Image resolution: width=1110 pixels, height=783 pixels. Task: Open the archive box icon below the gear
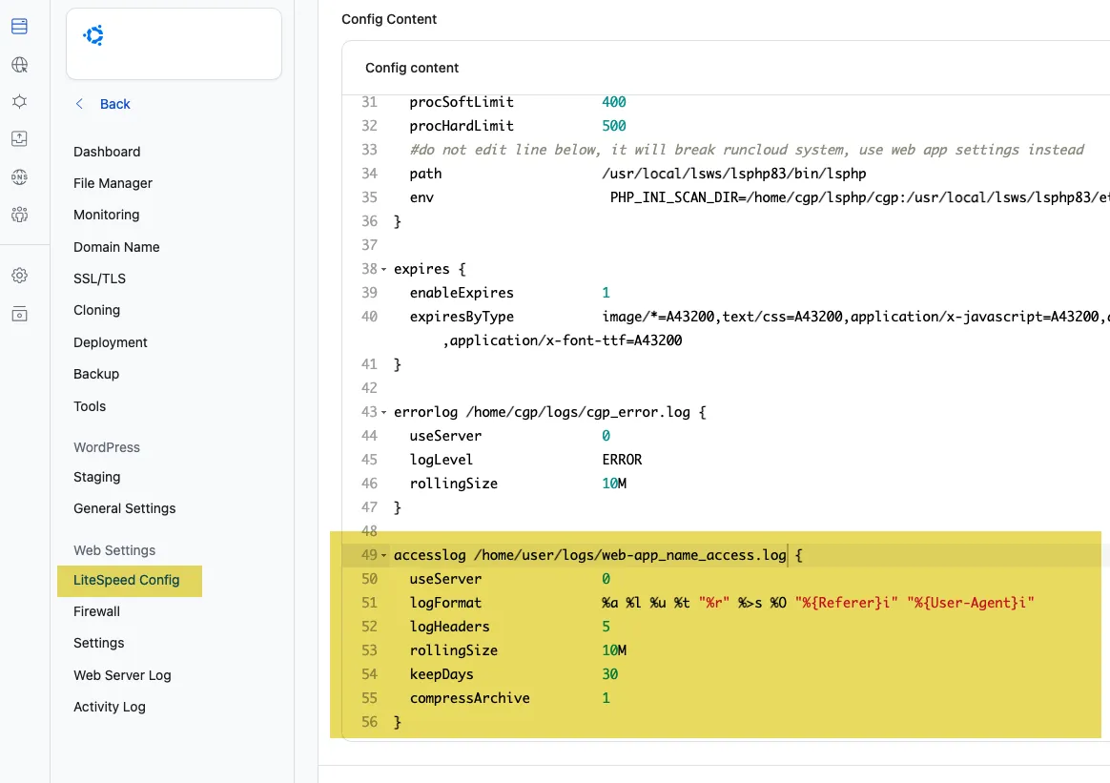19,314
